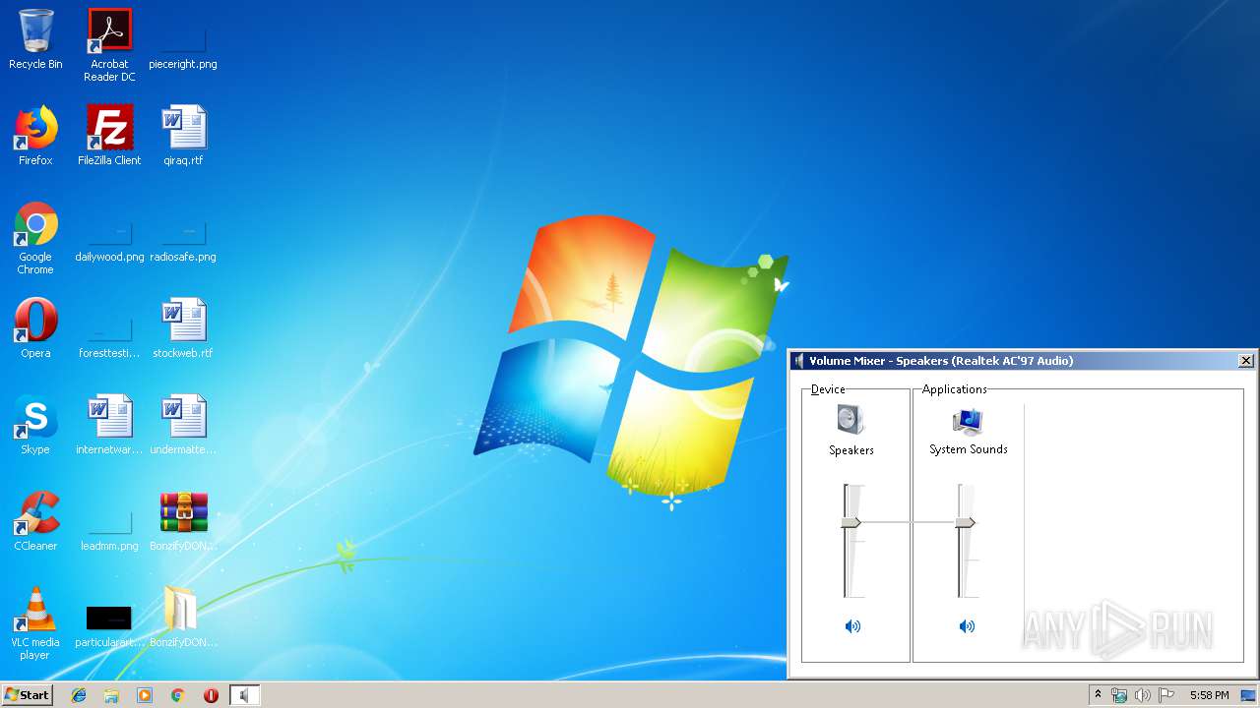Open Action Center flag icon
Viewport: 1260px width, 708px height.
1166,695
